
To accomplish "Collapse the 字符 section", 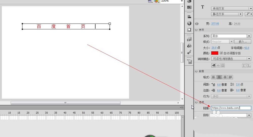I will tap(196, 30).
